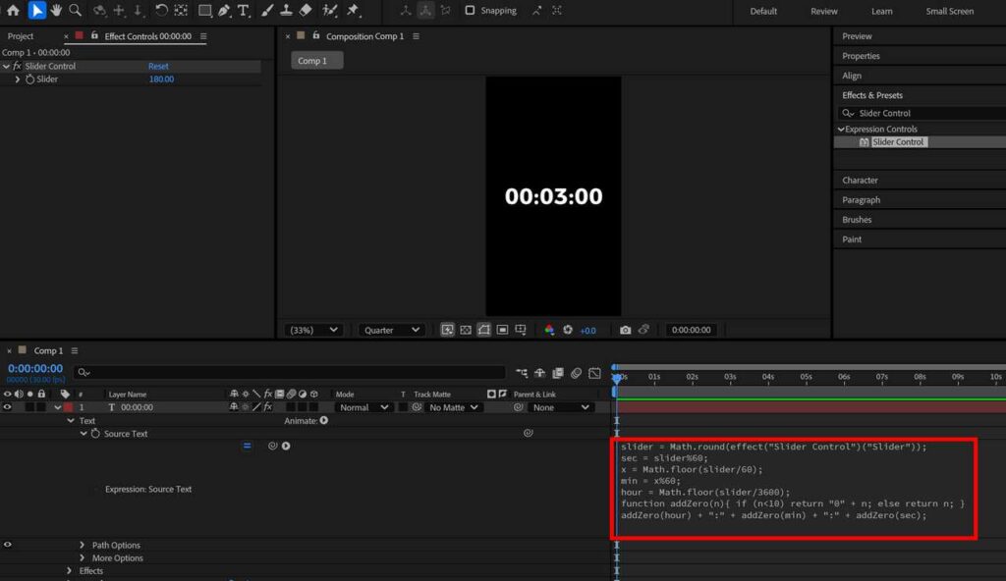Click the Slider value 180.00
The height and width of the screenshot is (581, 1006).
[x=161, y=79]
